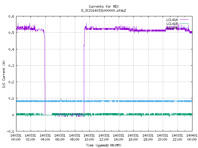Click the steep purple current rise after 09:00

pyautogui.click(x=84, y=76)
